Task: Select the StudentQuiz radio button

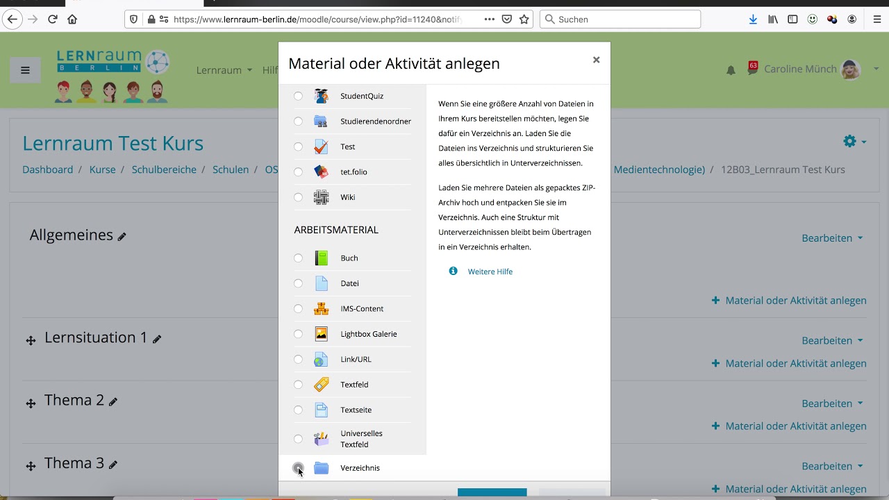Action: (x=298, y=96)
